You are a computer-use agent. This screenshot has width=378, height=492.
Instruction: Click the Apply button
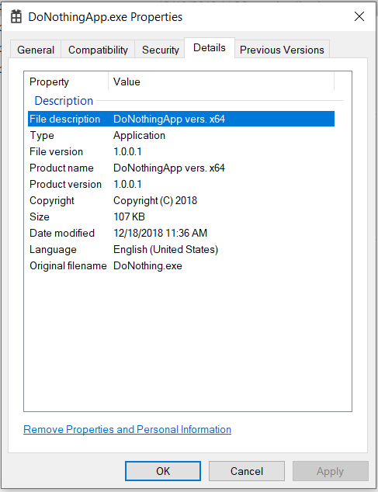coord(331,471)
